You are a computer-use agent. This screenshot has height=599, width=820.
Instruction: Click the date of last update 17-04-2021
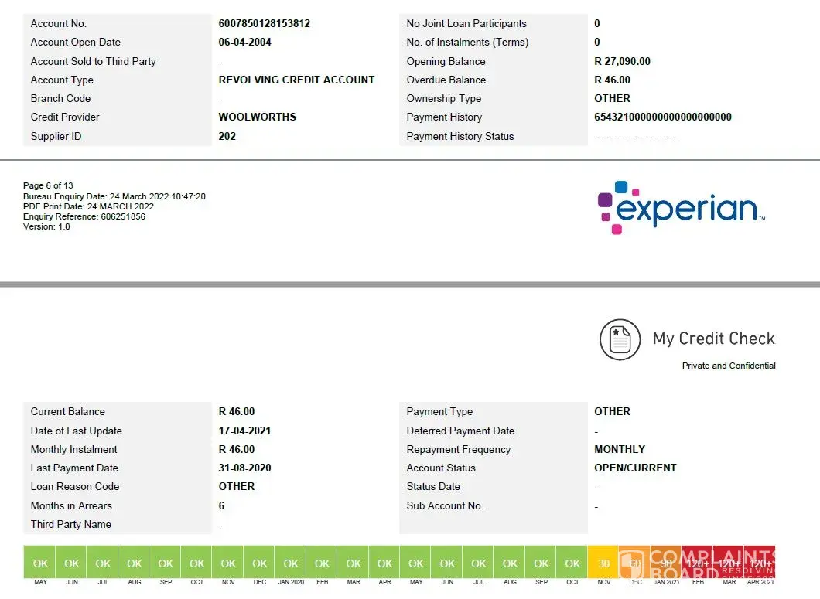click(244, 431)
